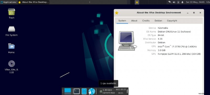The width and height of the screenshot is (210, 95).
Task: Switch to the About tab
Action: [134, 21]
